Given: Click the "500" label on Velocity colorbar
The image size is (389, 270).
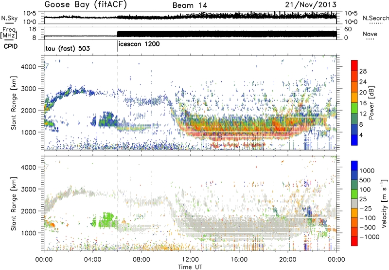Looking at the screenshot, I should [366, 180].
